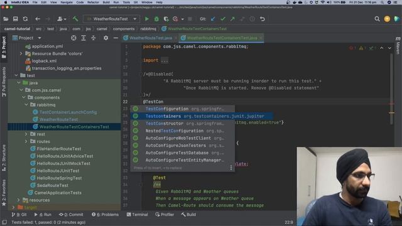Click the Save All toolbar icon
The height and width of the screenshot is (226, 402).
(x=15, y=19)
